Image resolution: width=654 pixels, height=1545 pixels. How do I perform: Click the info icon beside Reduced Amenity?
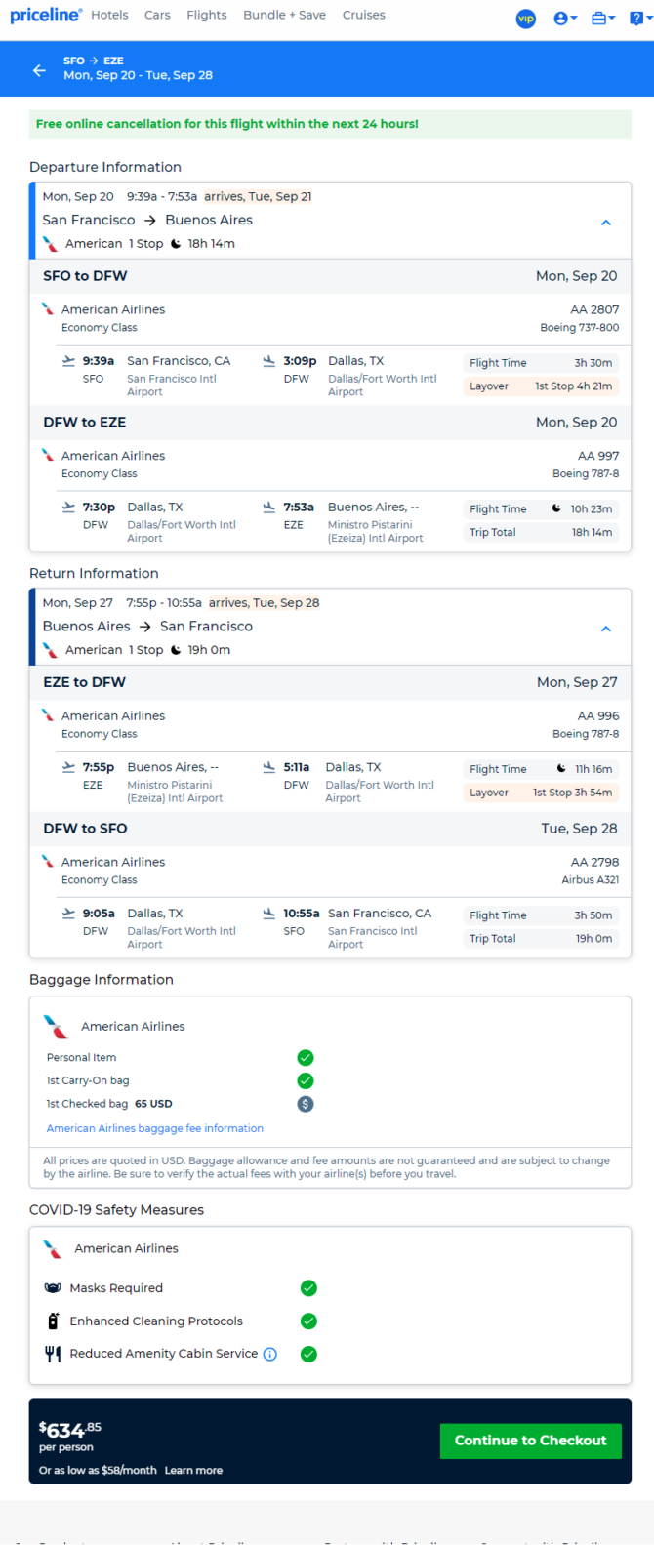point(270,1354)
